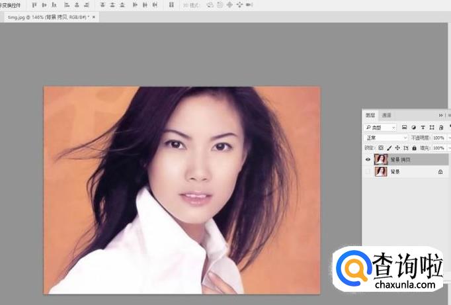The height and width of the screenshot is (305, 451).
Task: Click the opacity 100% value field
Action: tap(439, 138)
